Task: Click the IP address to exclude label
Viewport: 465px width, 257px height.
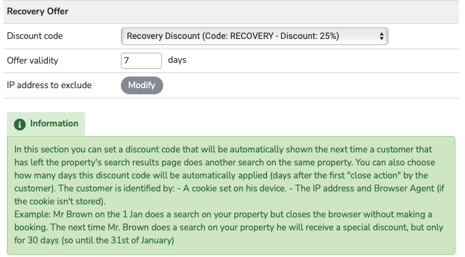Action: [x=49, y=85]
